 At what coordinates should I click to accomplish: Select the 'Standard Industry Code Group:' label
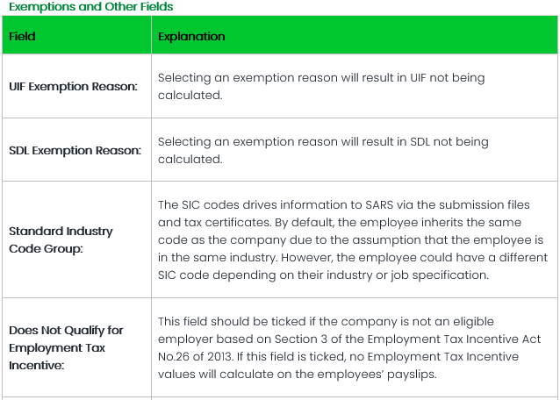[x=61, y=239]
